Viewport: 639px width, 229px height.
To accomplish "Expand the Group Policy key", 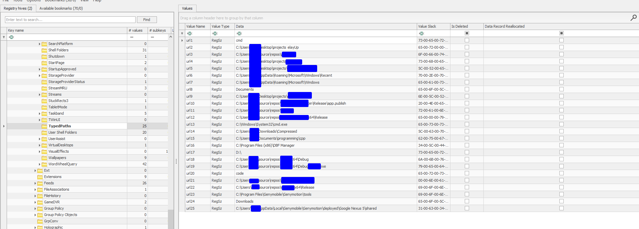I will tap(35, 209).
